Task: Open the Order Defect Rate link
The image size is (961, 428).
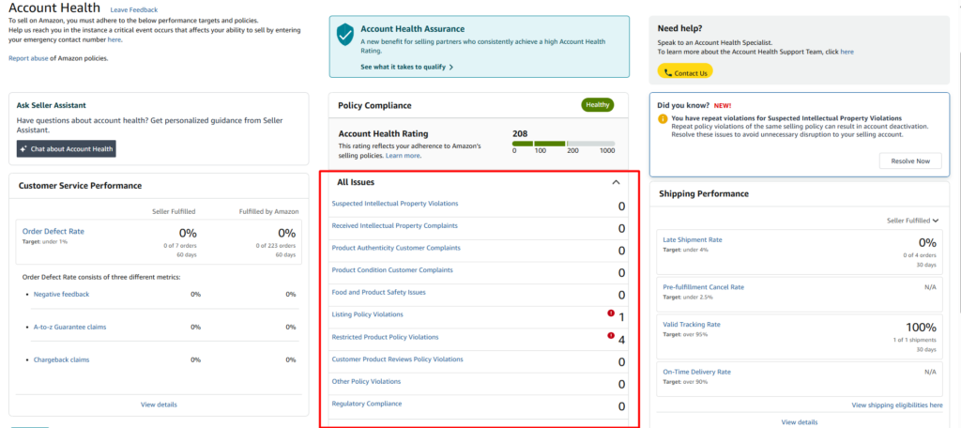Action: point(53,231)
